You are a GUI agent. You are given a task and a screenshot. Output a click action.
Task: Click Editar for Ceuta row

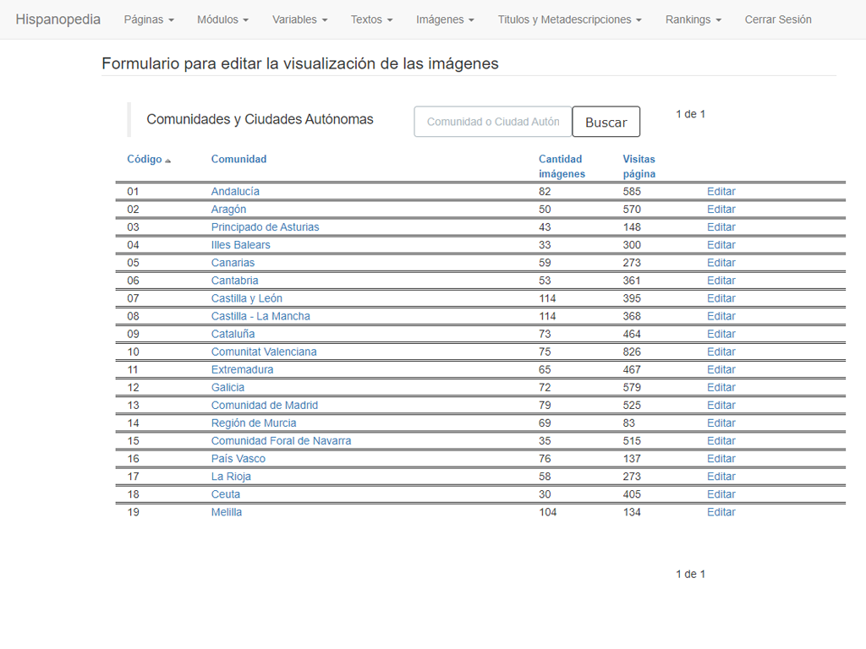(x=721, y=494)
